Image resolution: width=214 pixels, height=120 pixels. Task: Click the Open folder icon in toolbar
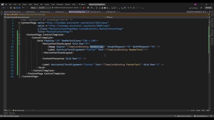coord(14,8)
